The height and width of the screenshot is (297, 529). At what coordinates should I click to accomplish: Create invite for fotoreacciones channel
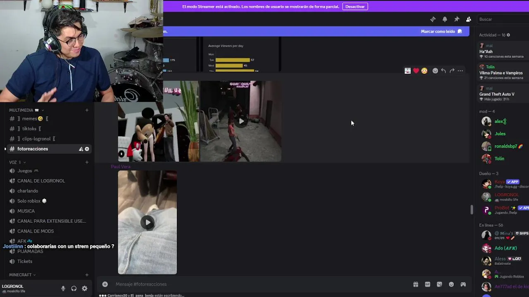(x=81, y=149)
